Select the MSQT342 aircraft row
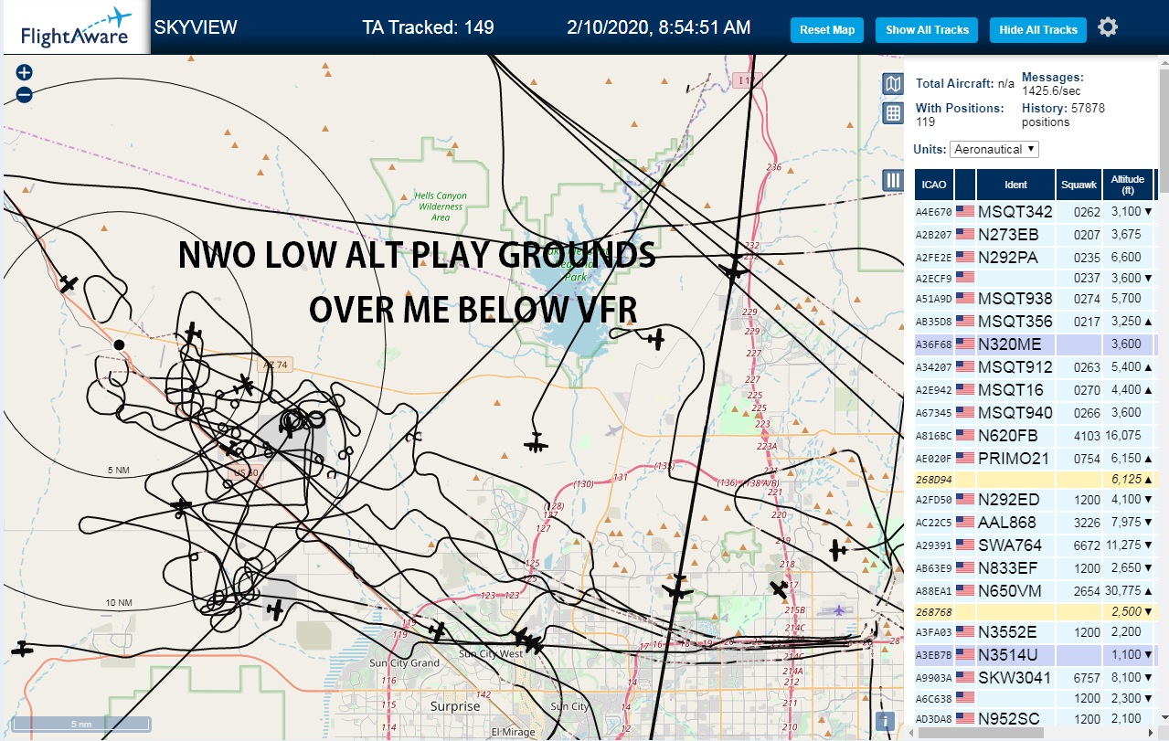The image size is (1169, 741). click(1035, 212)
